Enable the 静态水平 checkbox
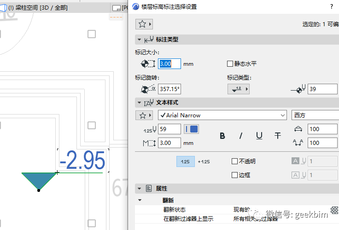The height and width of the screenshot is (230, 339). (x=230, y=64)
